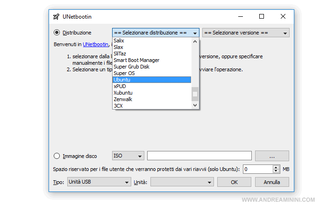Open the Selezionare distribuzione dropdown
Viewport: 327px width, 205px height.
[x=156, y=33]
